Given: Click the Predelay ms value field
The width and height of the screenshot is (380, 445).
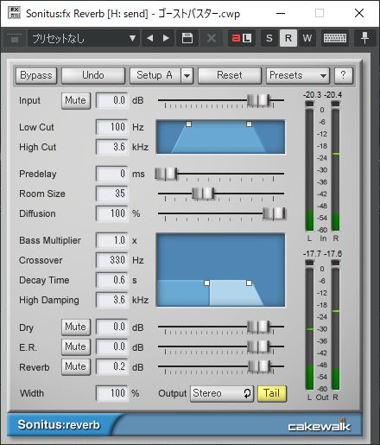Looking at the screenshot, I should (111, 174).
